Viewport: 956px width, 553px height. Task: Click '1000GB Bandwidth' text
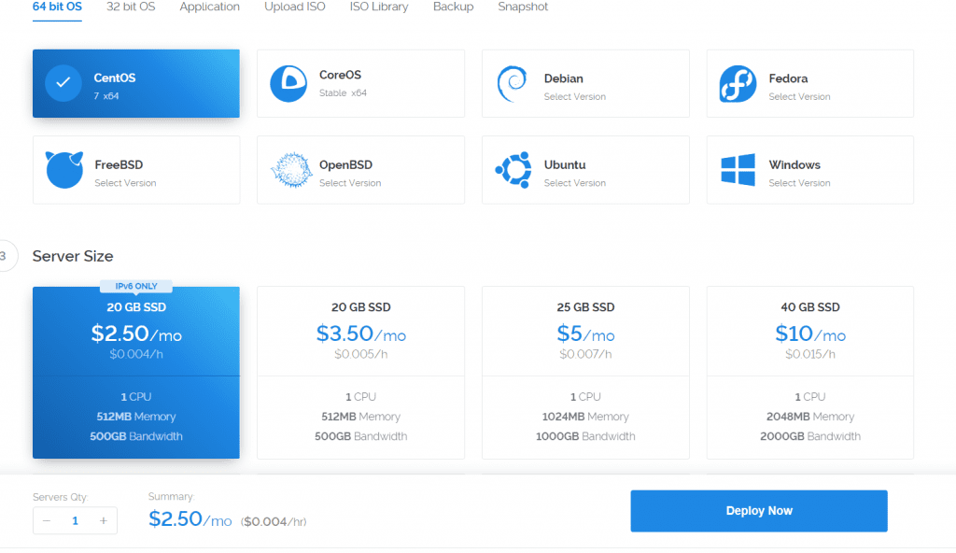(x=585, y=436)
